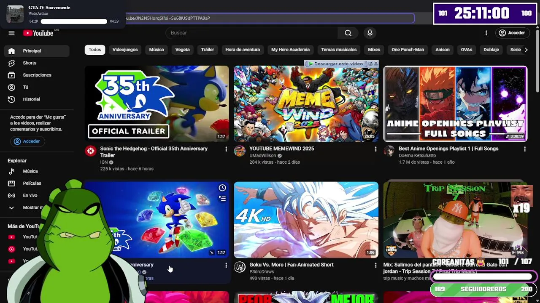
Task: Click the UMadWillson channel name
Action: click(263, 155)
